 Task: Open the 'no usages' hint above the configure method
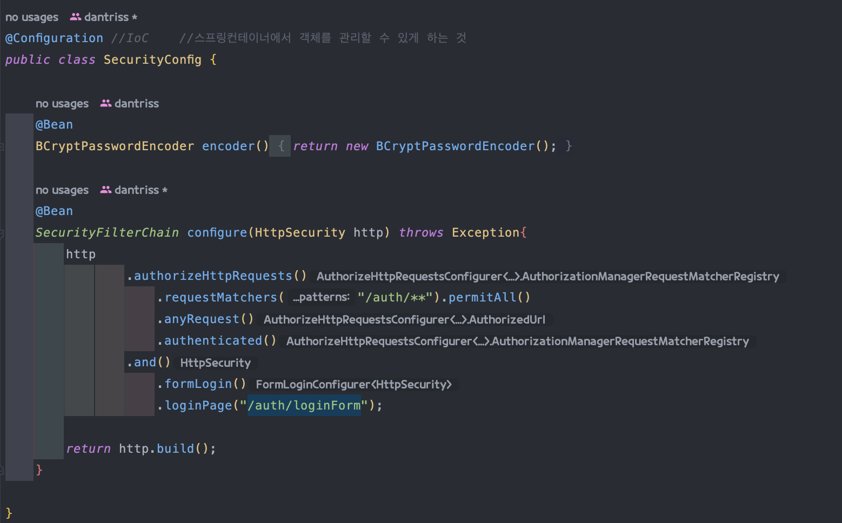pyautogui.click(x=62, y=190)
